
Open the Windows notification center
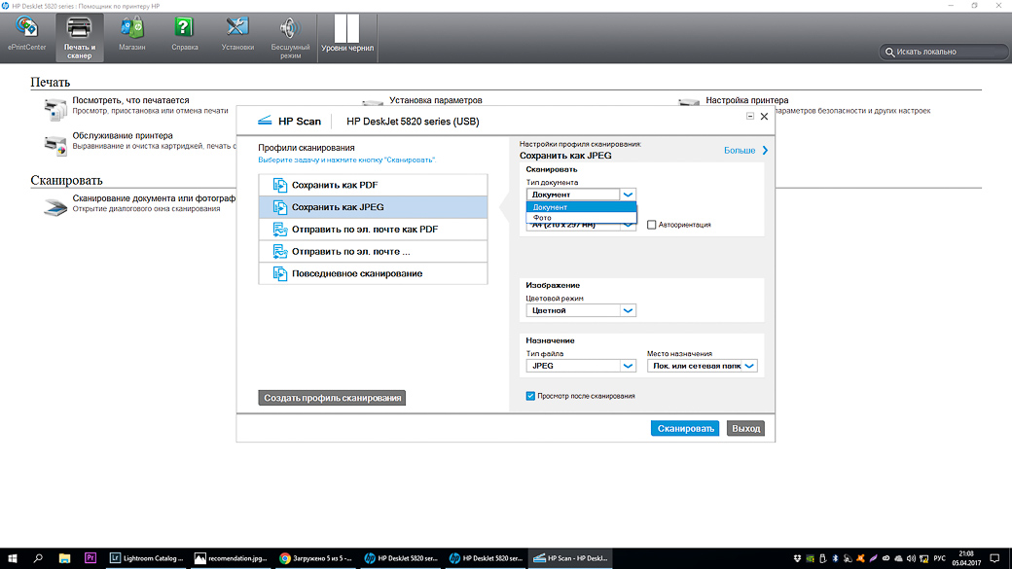coord(994,558)
